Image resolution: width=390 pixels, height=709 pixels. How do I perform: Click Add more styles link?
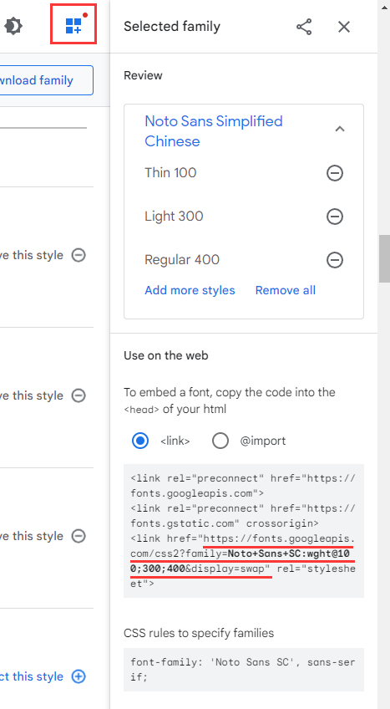(x=190, y=290)
